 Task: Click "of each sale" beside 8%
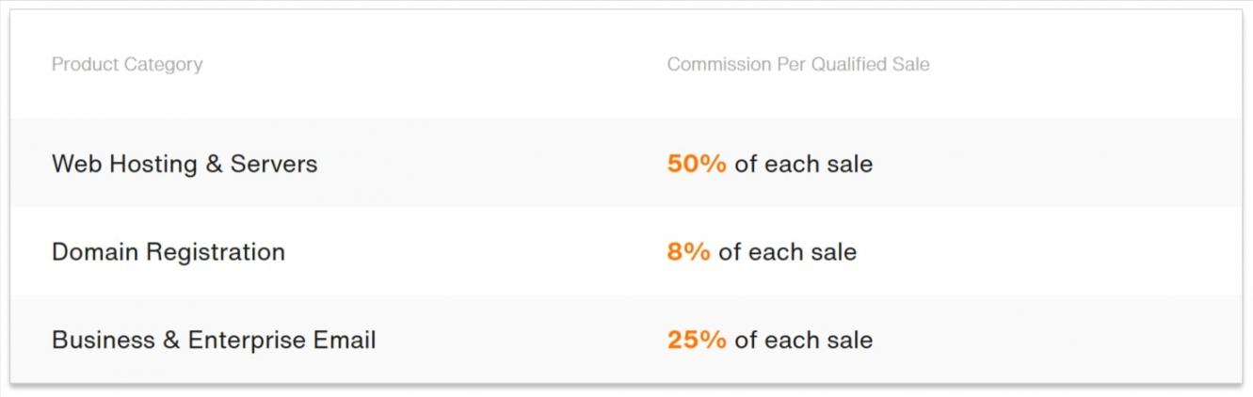point(788,252)
